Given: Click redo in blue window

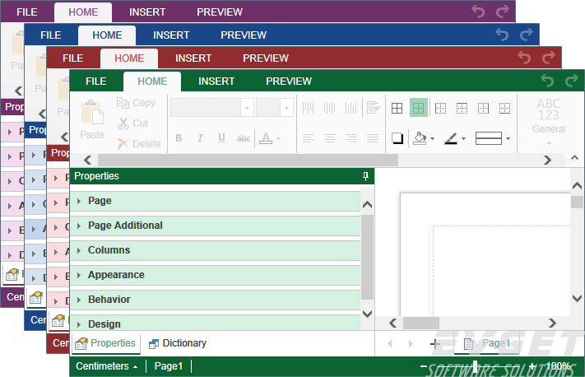Looking at the screenshot, I should (x=526, y=35).
